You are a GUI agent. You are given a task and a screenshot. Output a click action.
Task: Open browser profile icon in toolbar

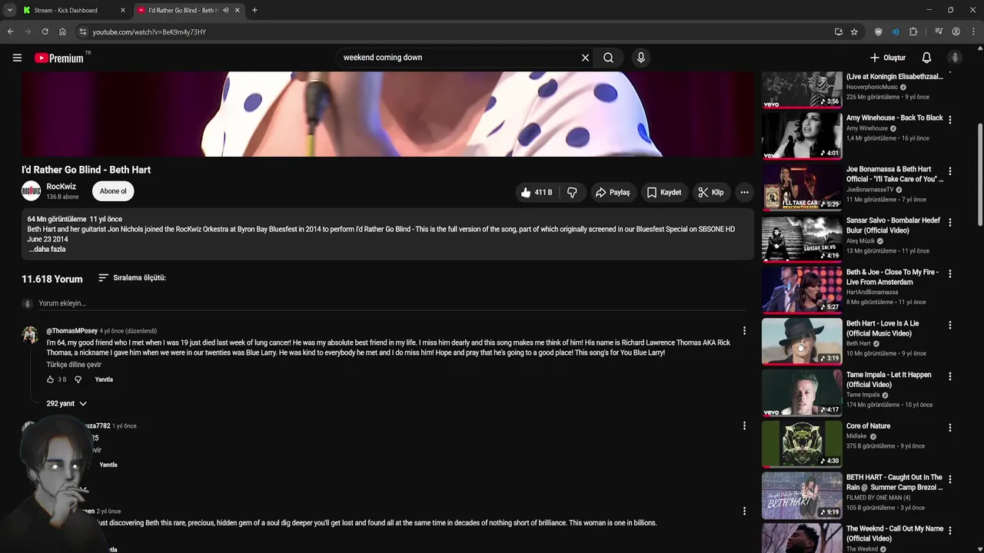coord(956,31)
